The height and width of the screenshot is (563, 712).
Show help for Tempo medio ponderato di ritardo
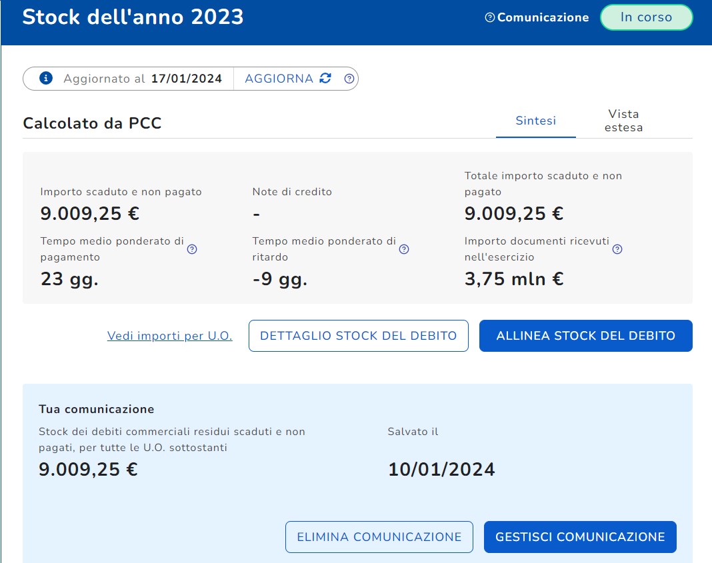[404, 249]
